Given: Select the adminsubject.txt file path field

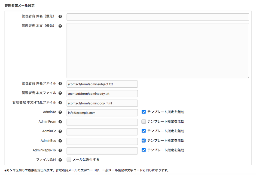Looking at the screenshot, I should tap(102, 84).
